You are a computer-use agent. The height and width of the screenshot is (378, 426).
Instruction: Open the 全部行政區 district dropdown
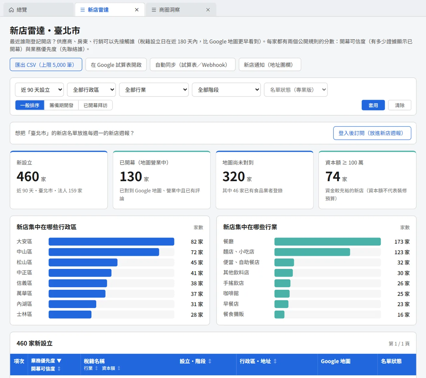pos(91,90)
